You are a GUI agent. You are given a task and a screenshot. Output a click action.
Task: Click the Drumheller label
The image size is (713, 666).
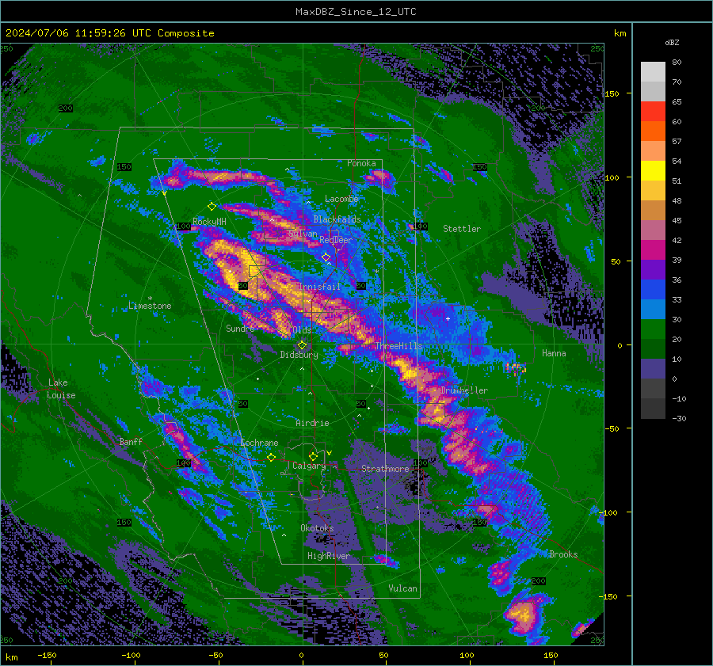pos(464,390)
